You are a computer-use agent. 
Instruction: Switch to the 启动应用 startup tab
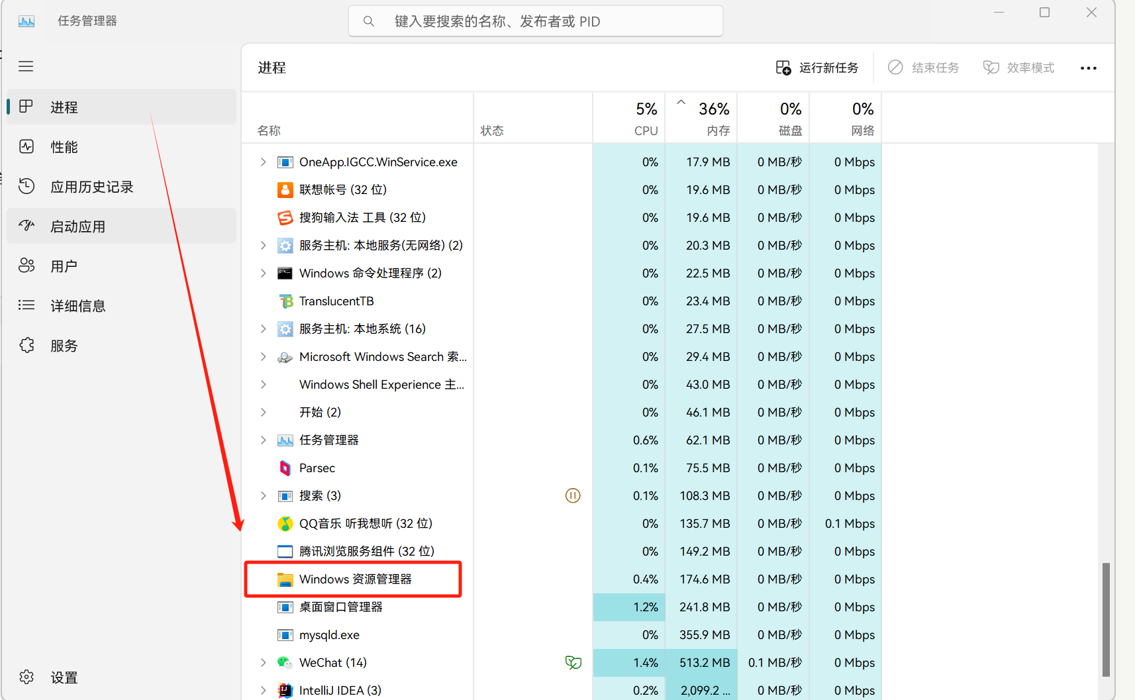click(77, 226)
